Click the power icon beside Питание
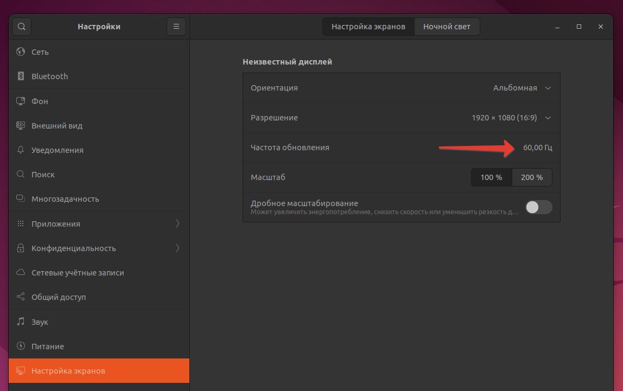 point(21,346)
